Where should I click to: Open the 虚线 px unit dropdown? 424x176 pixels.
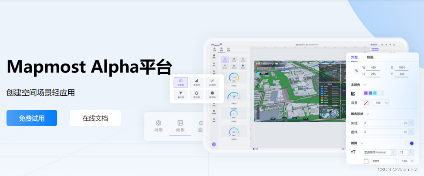[x=411, y=132]
